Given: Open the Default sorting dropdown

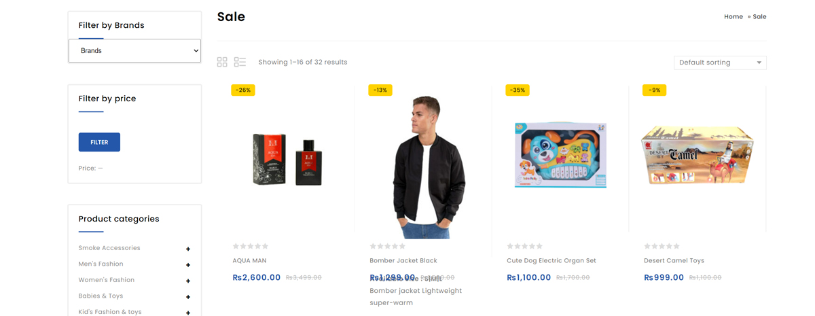Looking at the screenshot, I should point(720,63).
